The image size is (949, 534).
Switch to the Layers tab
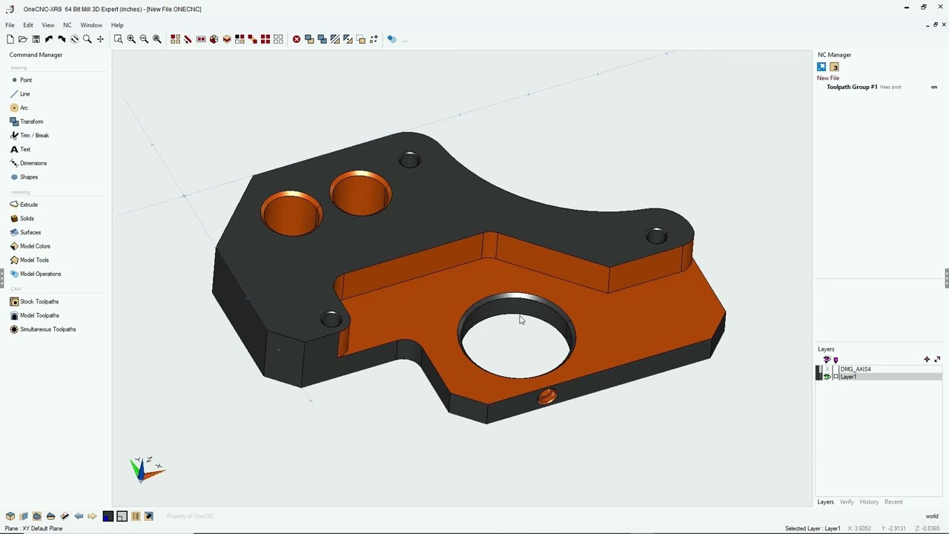click(825, 502)
